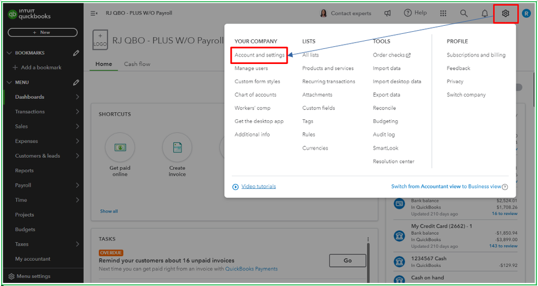Expand the Taxes submenu

(77, 244)
